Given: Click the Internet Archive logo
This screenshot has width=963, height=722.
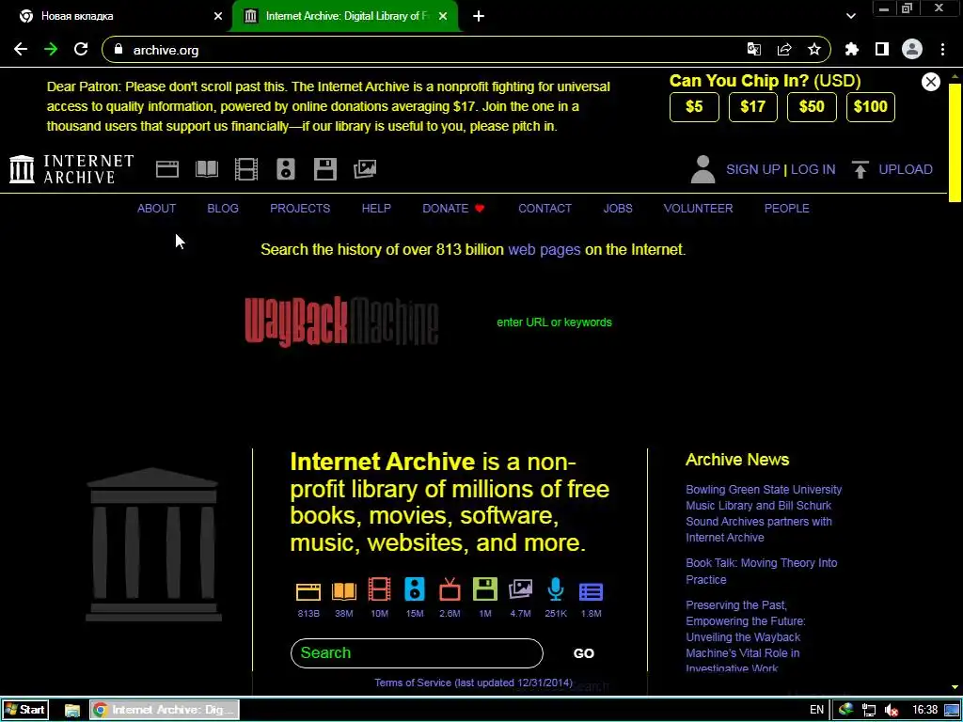Looking at the screenshot, I should pyautogui.click(x=71, y=169).
